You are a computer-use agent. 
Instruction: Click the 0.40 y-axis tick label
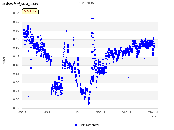16,65
